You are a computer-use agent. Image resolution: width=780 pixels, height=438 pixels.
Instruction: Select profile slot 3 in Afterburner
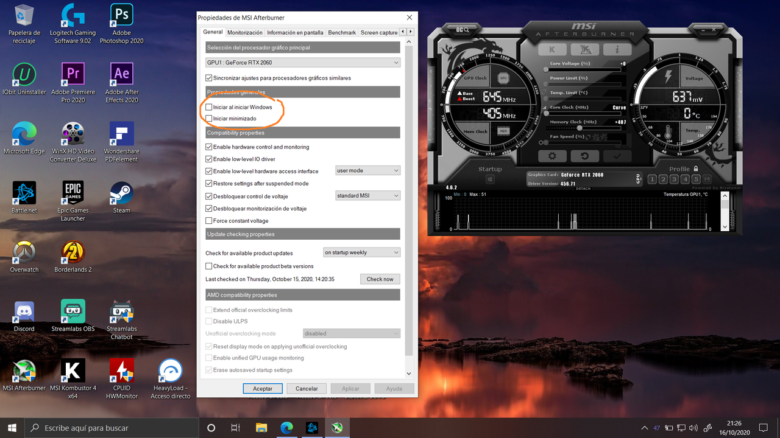674,179
